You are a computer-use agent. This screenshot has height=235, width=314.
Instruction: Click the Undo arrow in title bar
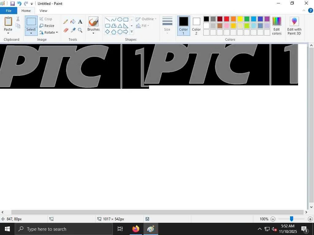click(19, 4)
